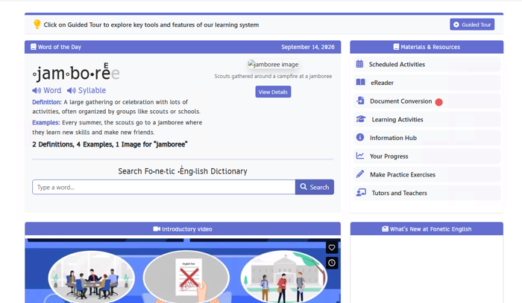Click the Definition label text

point(47,102)
